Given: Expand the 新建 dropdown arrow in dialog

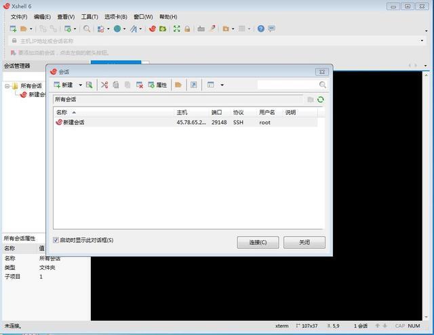Looking at the screenshot, I should pyautogui.click(x=80, y=85).
